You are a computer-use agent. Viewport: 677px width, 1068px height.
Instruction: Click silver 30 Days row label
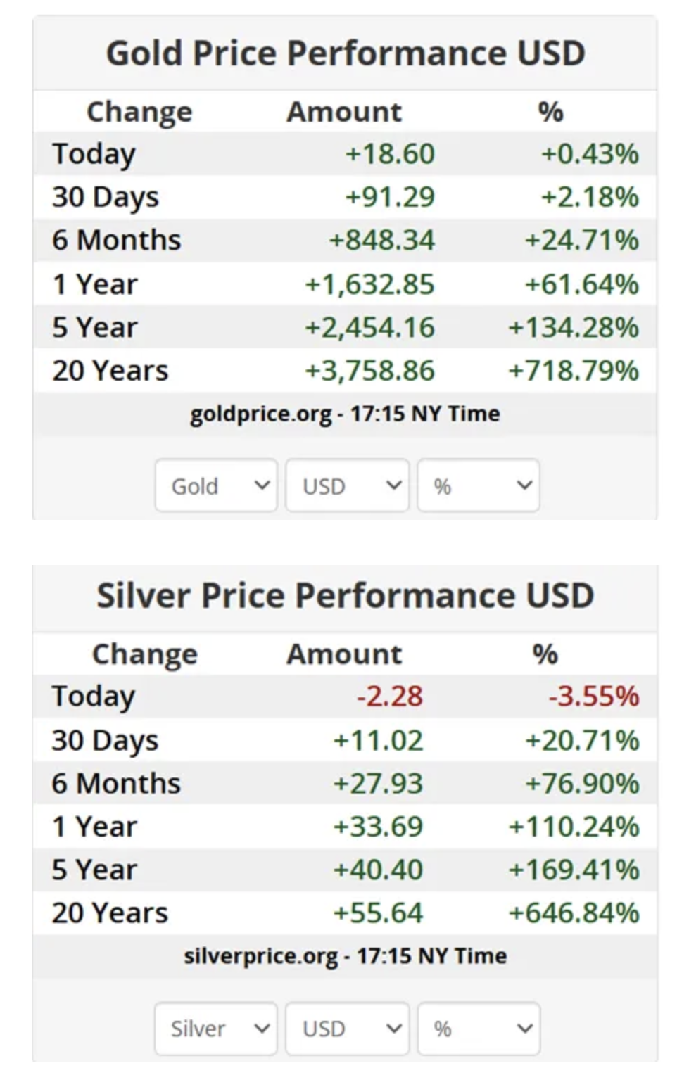point(105,740)
